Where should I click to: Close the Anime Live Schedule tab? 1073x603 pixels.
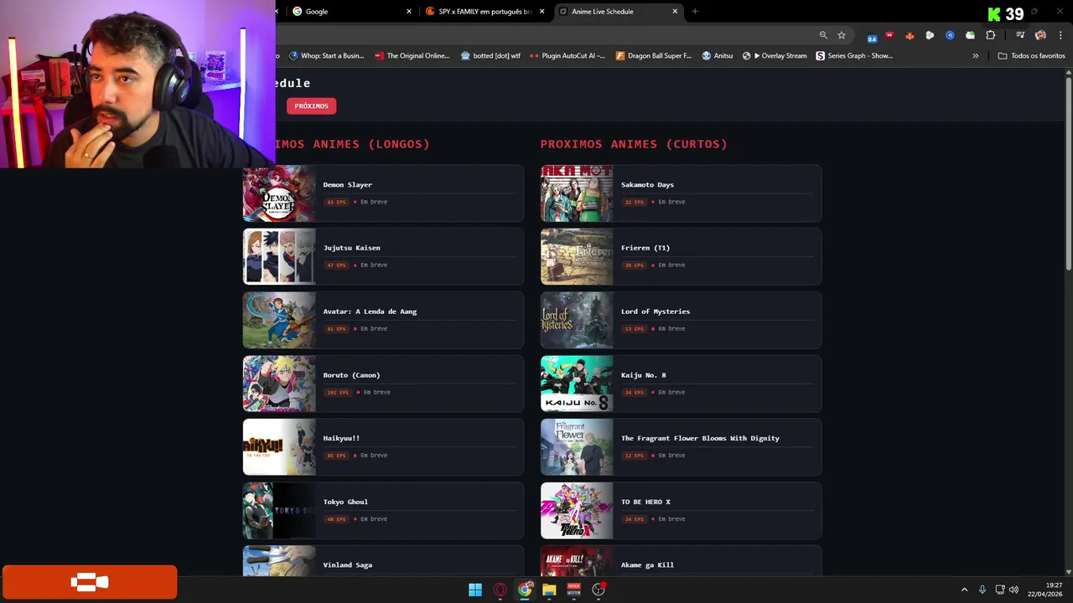point(675,11)
